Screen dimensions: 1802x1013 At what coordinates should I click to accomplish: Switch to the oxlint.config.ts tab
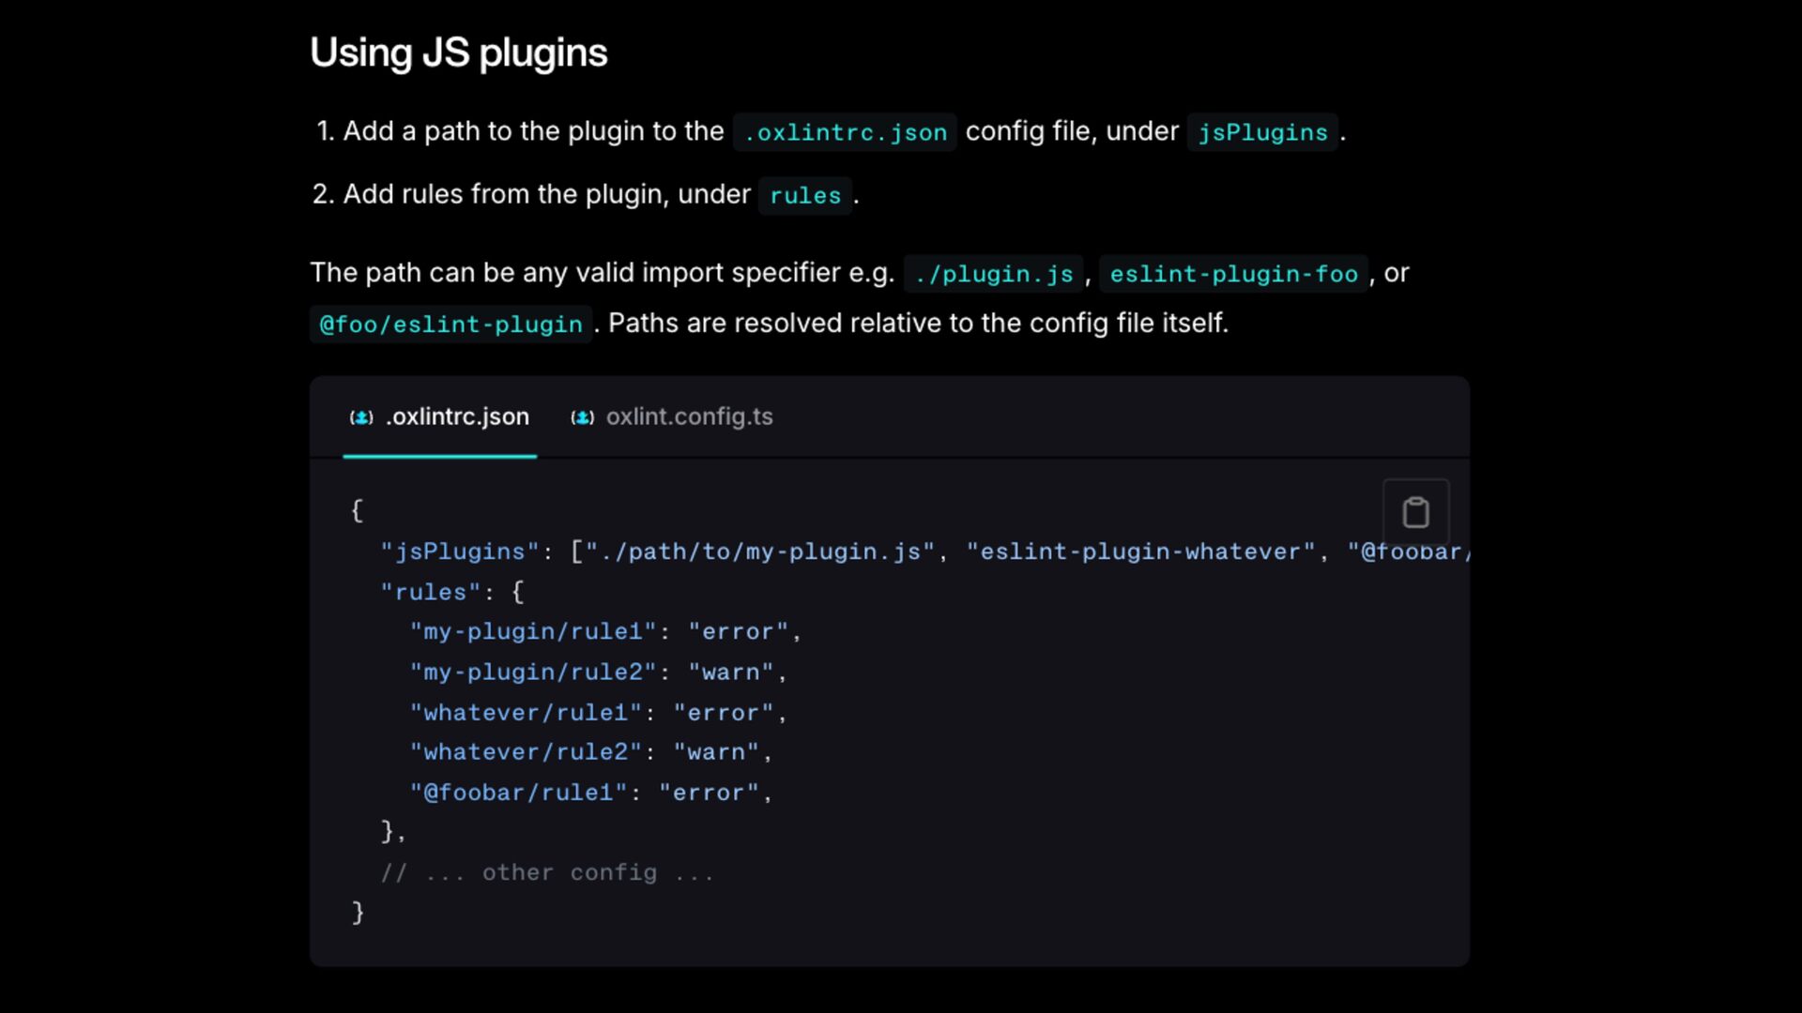coord(689,416)
